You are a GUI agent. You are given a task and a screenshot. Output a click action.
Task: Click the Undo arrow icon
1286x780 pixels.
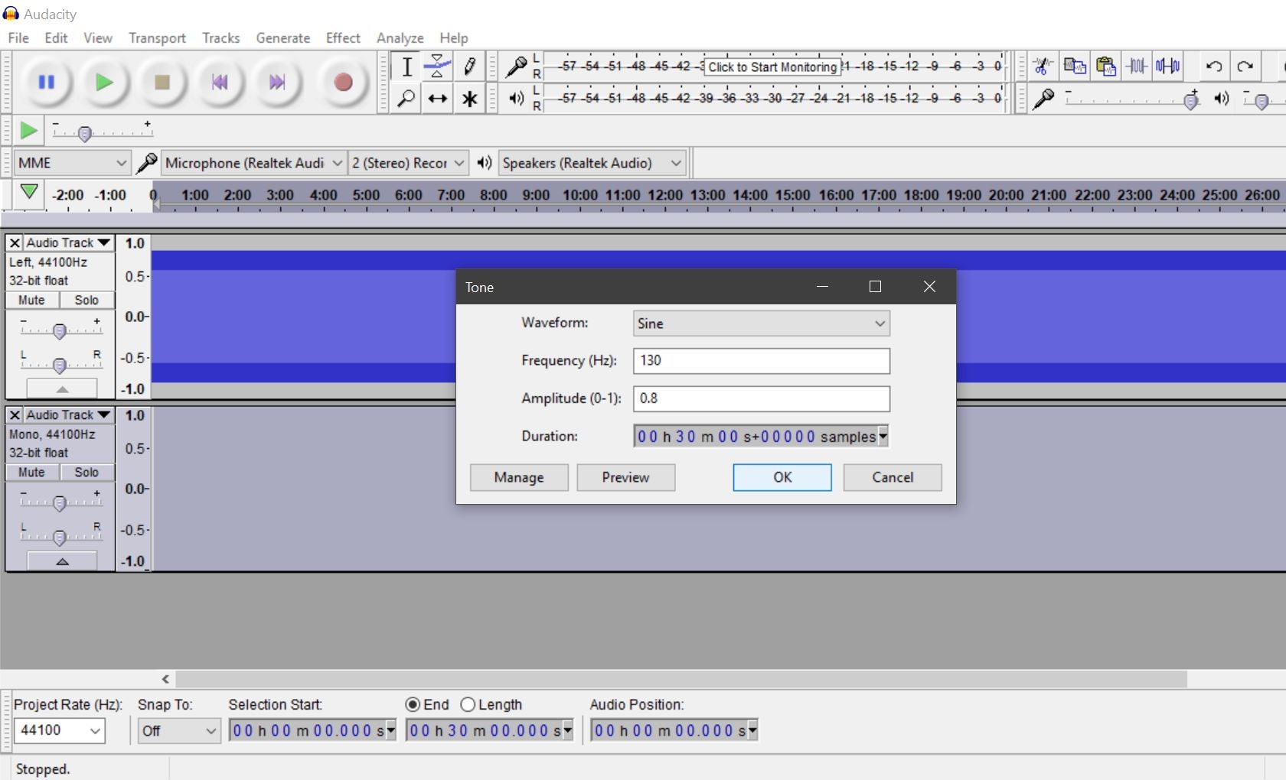pyautogui.click(x=1214, y=67)
